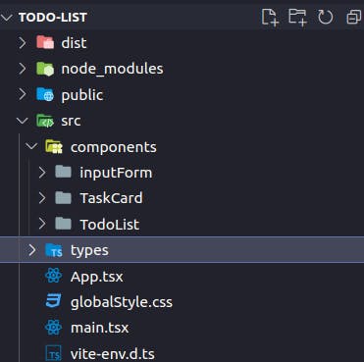Select the TaskCard folder name

(111, 198)
